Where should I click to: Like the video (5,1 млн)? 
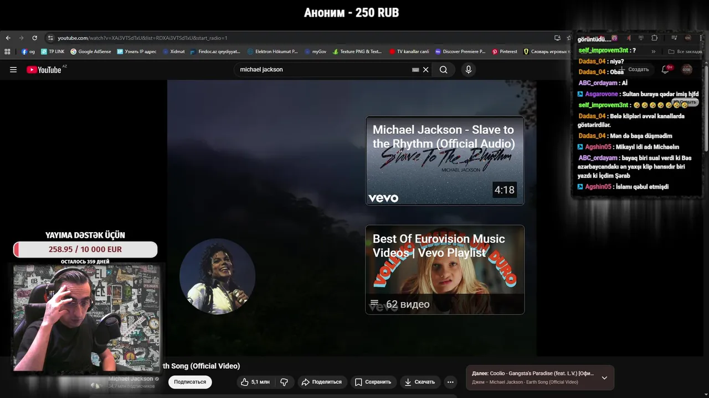(255, 382)
